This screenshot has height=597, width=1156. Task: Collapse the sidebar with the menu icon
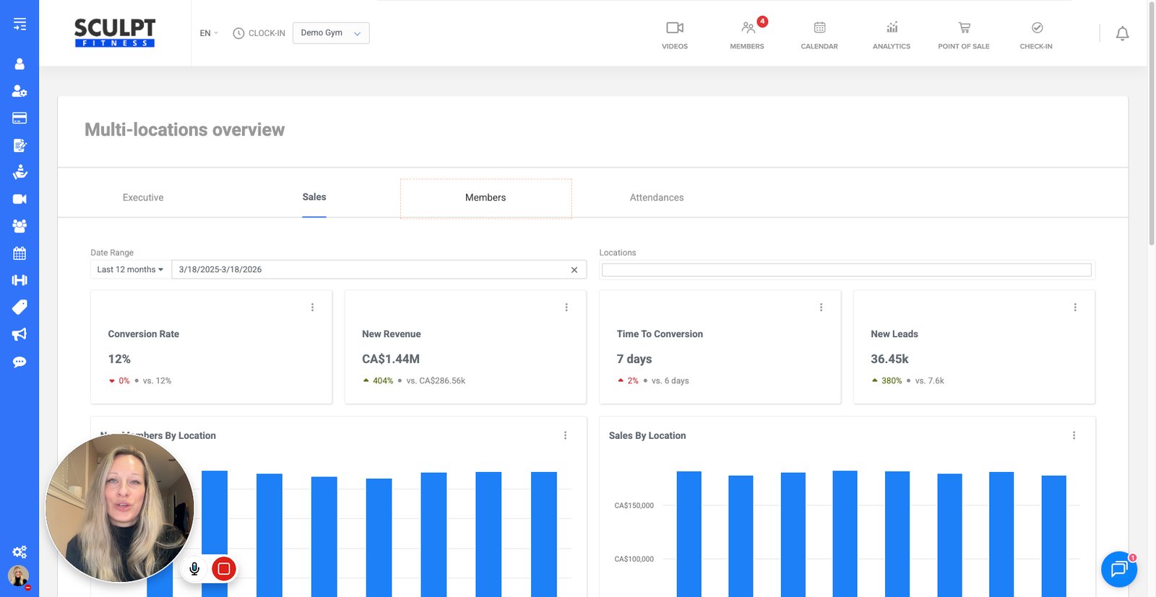pyautogui.click(x=20, y=24)
